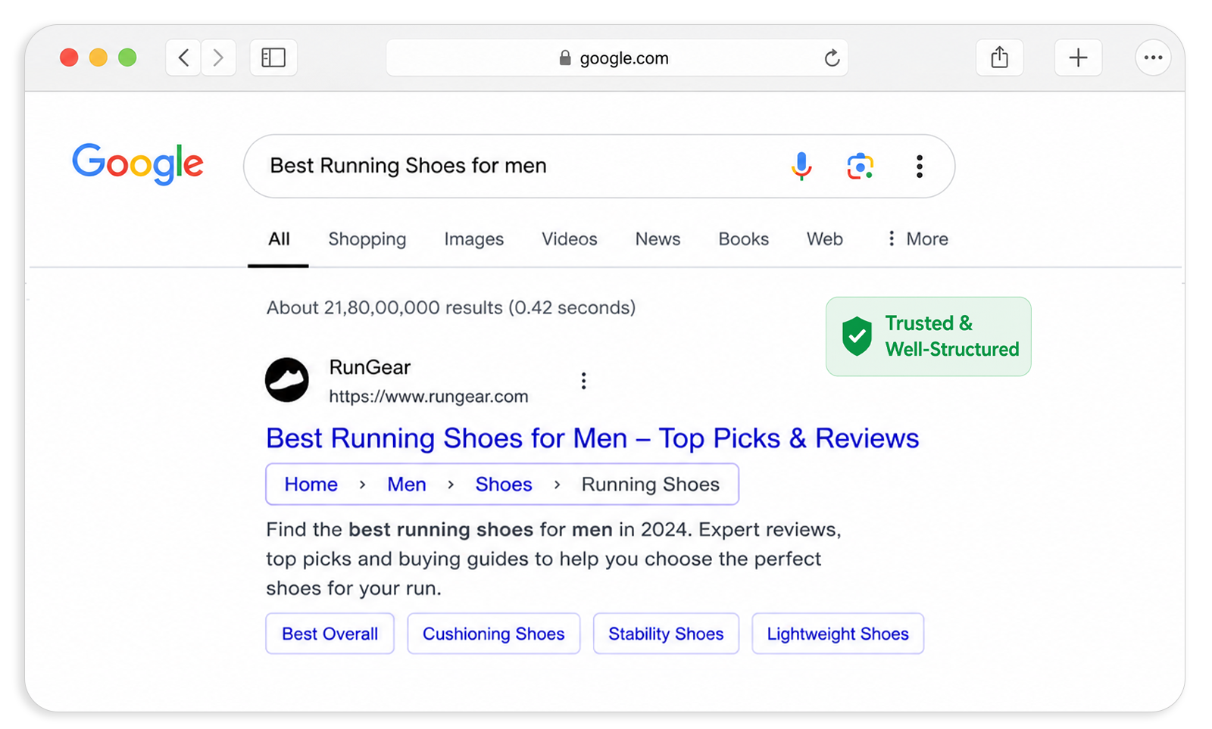Screen dimensions: 1212x729
Task: Start voice search with the microphone icon
Action: 801,166
